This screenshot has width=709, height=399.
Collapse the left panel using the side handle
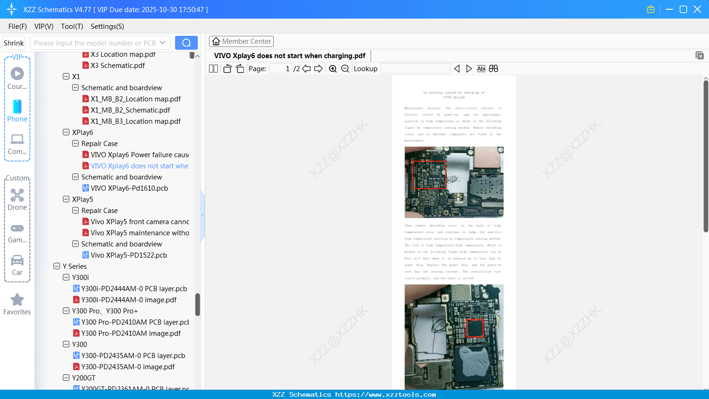pos(203,215)
